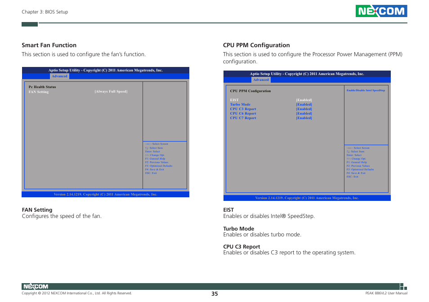
Task: Click the Chapter 3: BIOS Setup header text
Action: click(45, 12)
